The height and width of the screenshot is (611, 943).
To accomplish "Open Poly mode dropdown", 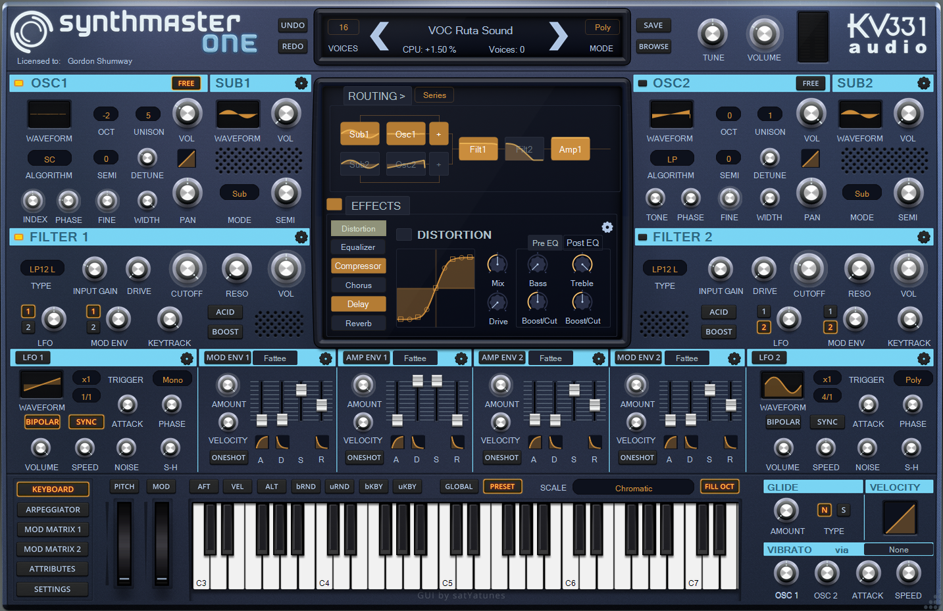I will point(602,28).
